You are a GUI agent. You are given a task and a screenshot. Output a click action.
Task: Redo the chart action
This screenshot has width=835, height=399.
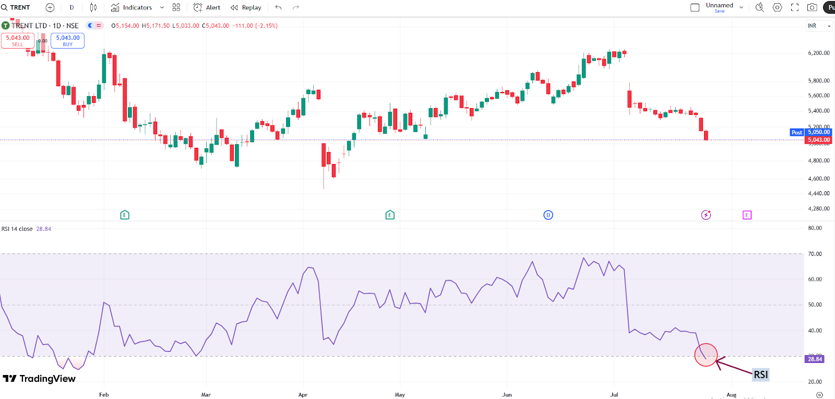(x=296, y=7)
